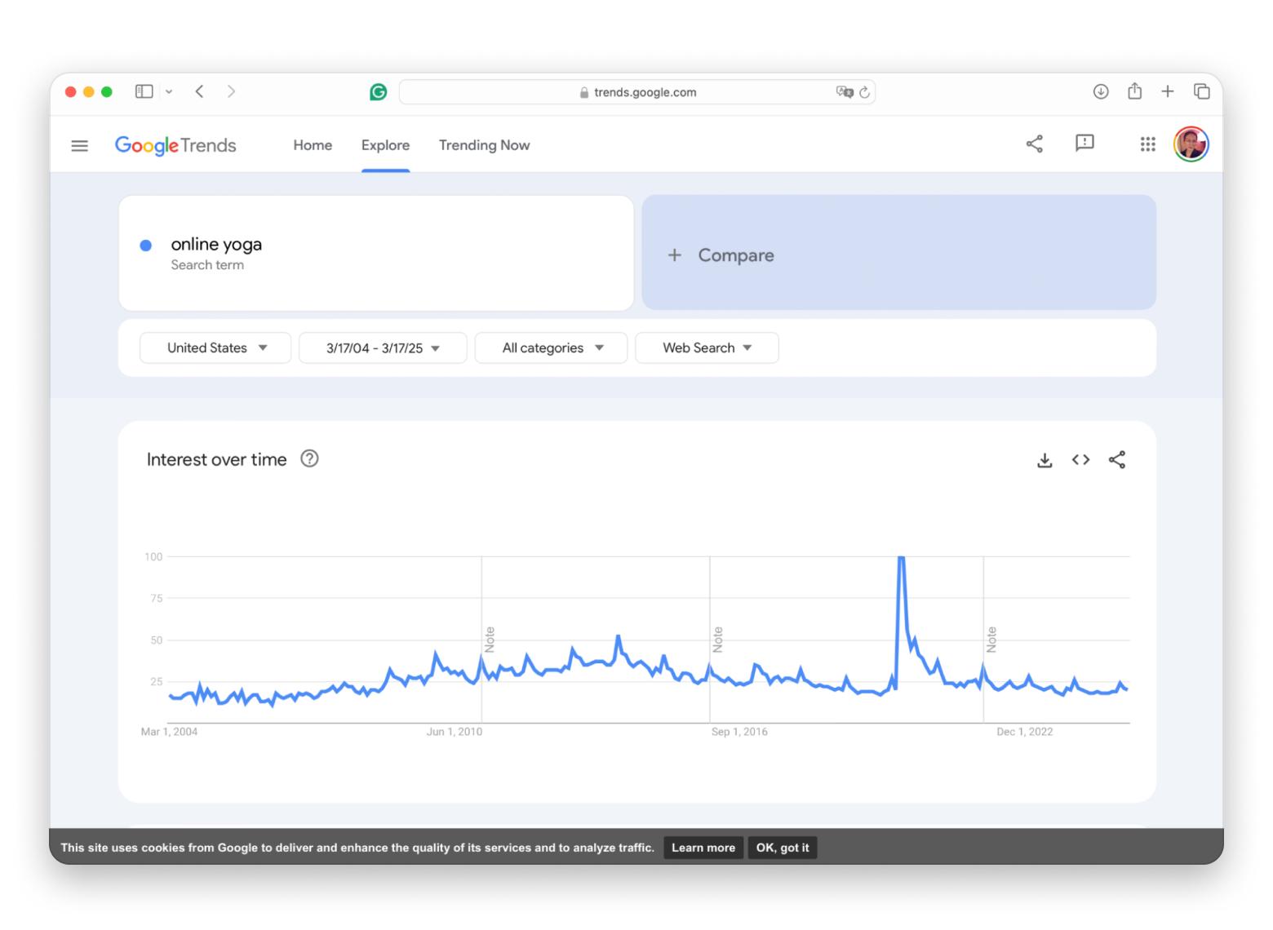Share the Interest over time chart
The height and width of the screenshot is (930, 1273).
point(1116,460)
